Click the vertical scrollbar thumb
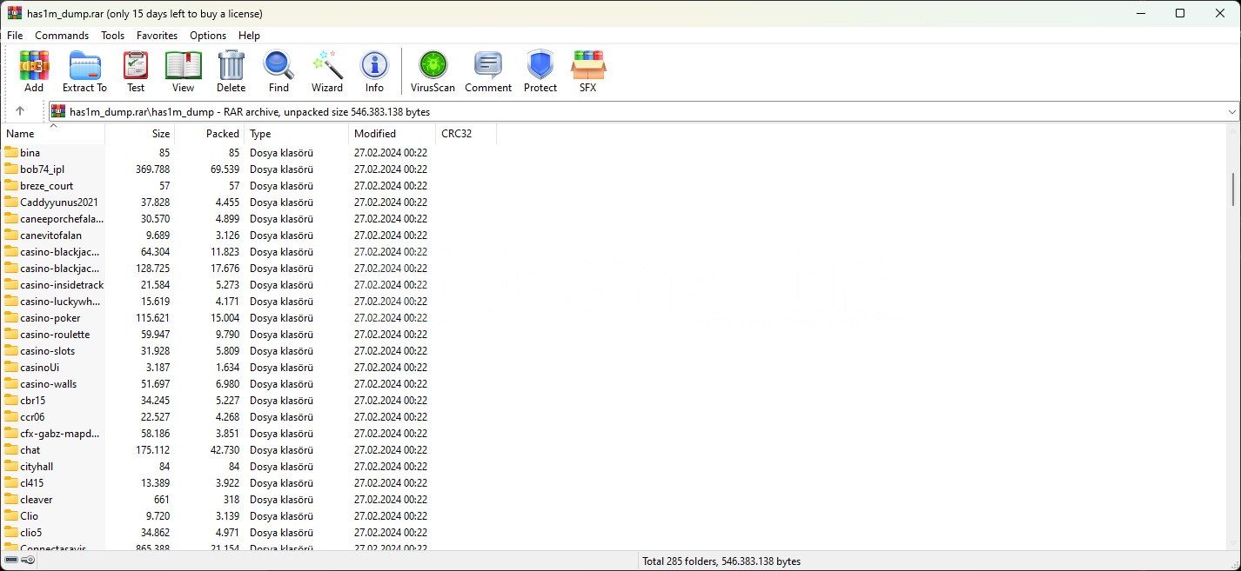Image resolution: width=1241 pixels, height=571 pixels. [x=1233, y=189]
